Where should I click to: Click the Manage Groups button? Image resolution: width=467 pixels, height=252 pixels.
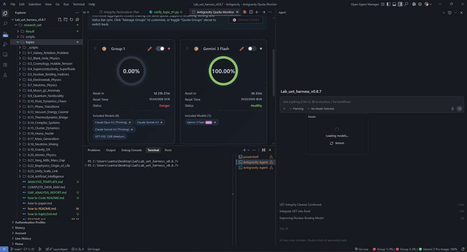[x=246, y=20]
